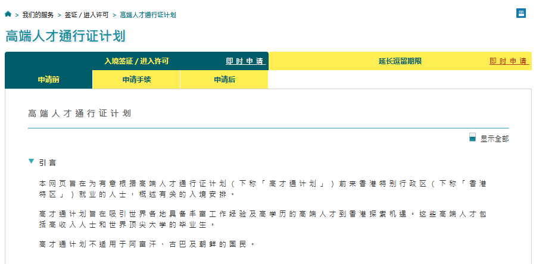Select the 延长逗留期限 tab

400,61
